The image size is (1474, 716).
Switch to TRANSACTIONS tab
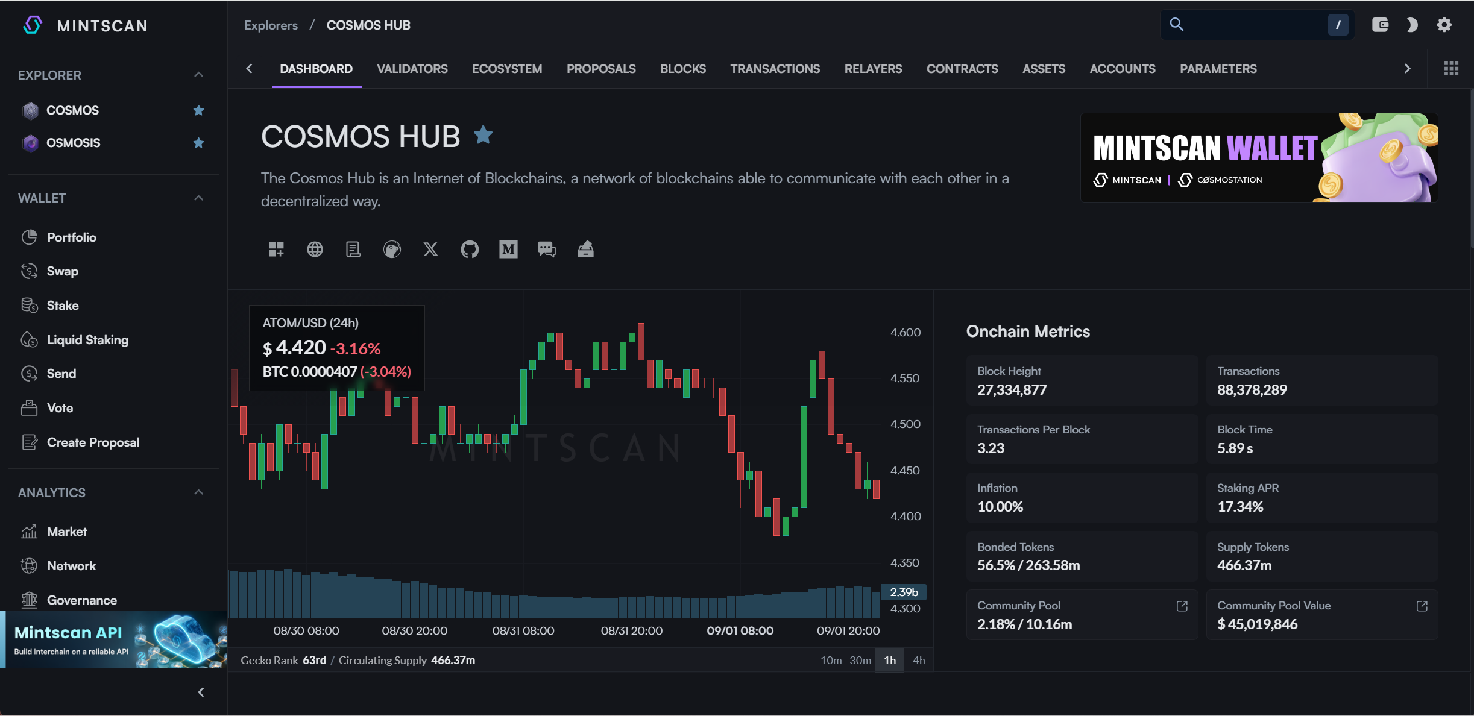tap(775, 69)
